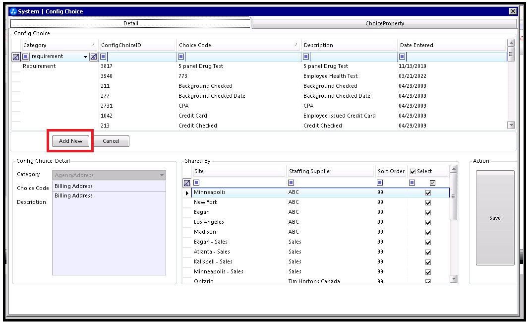The image size is (530, 323).
Task: Click the ConfigChoiceID filter field
Action: tap(141, 57)
